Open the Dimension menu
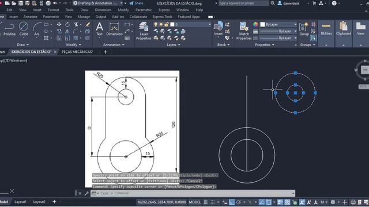This screenshot has height=207, width=369. tap(103, 10)
